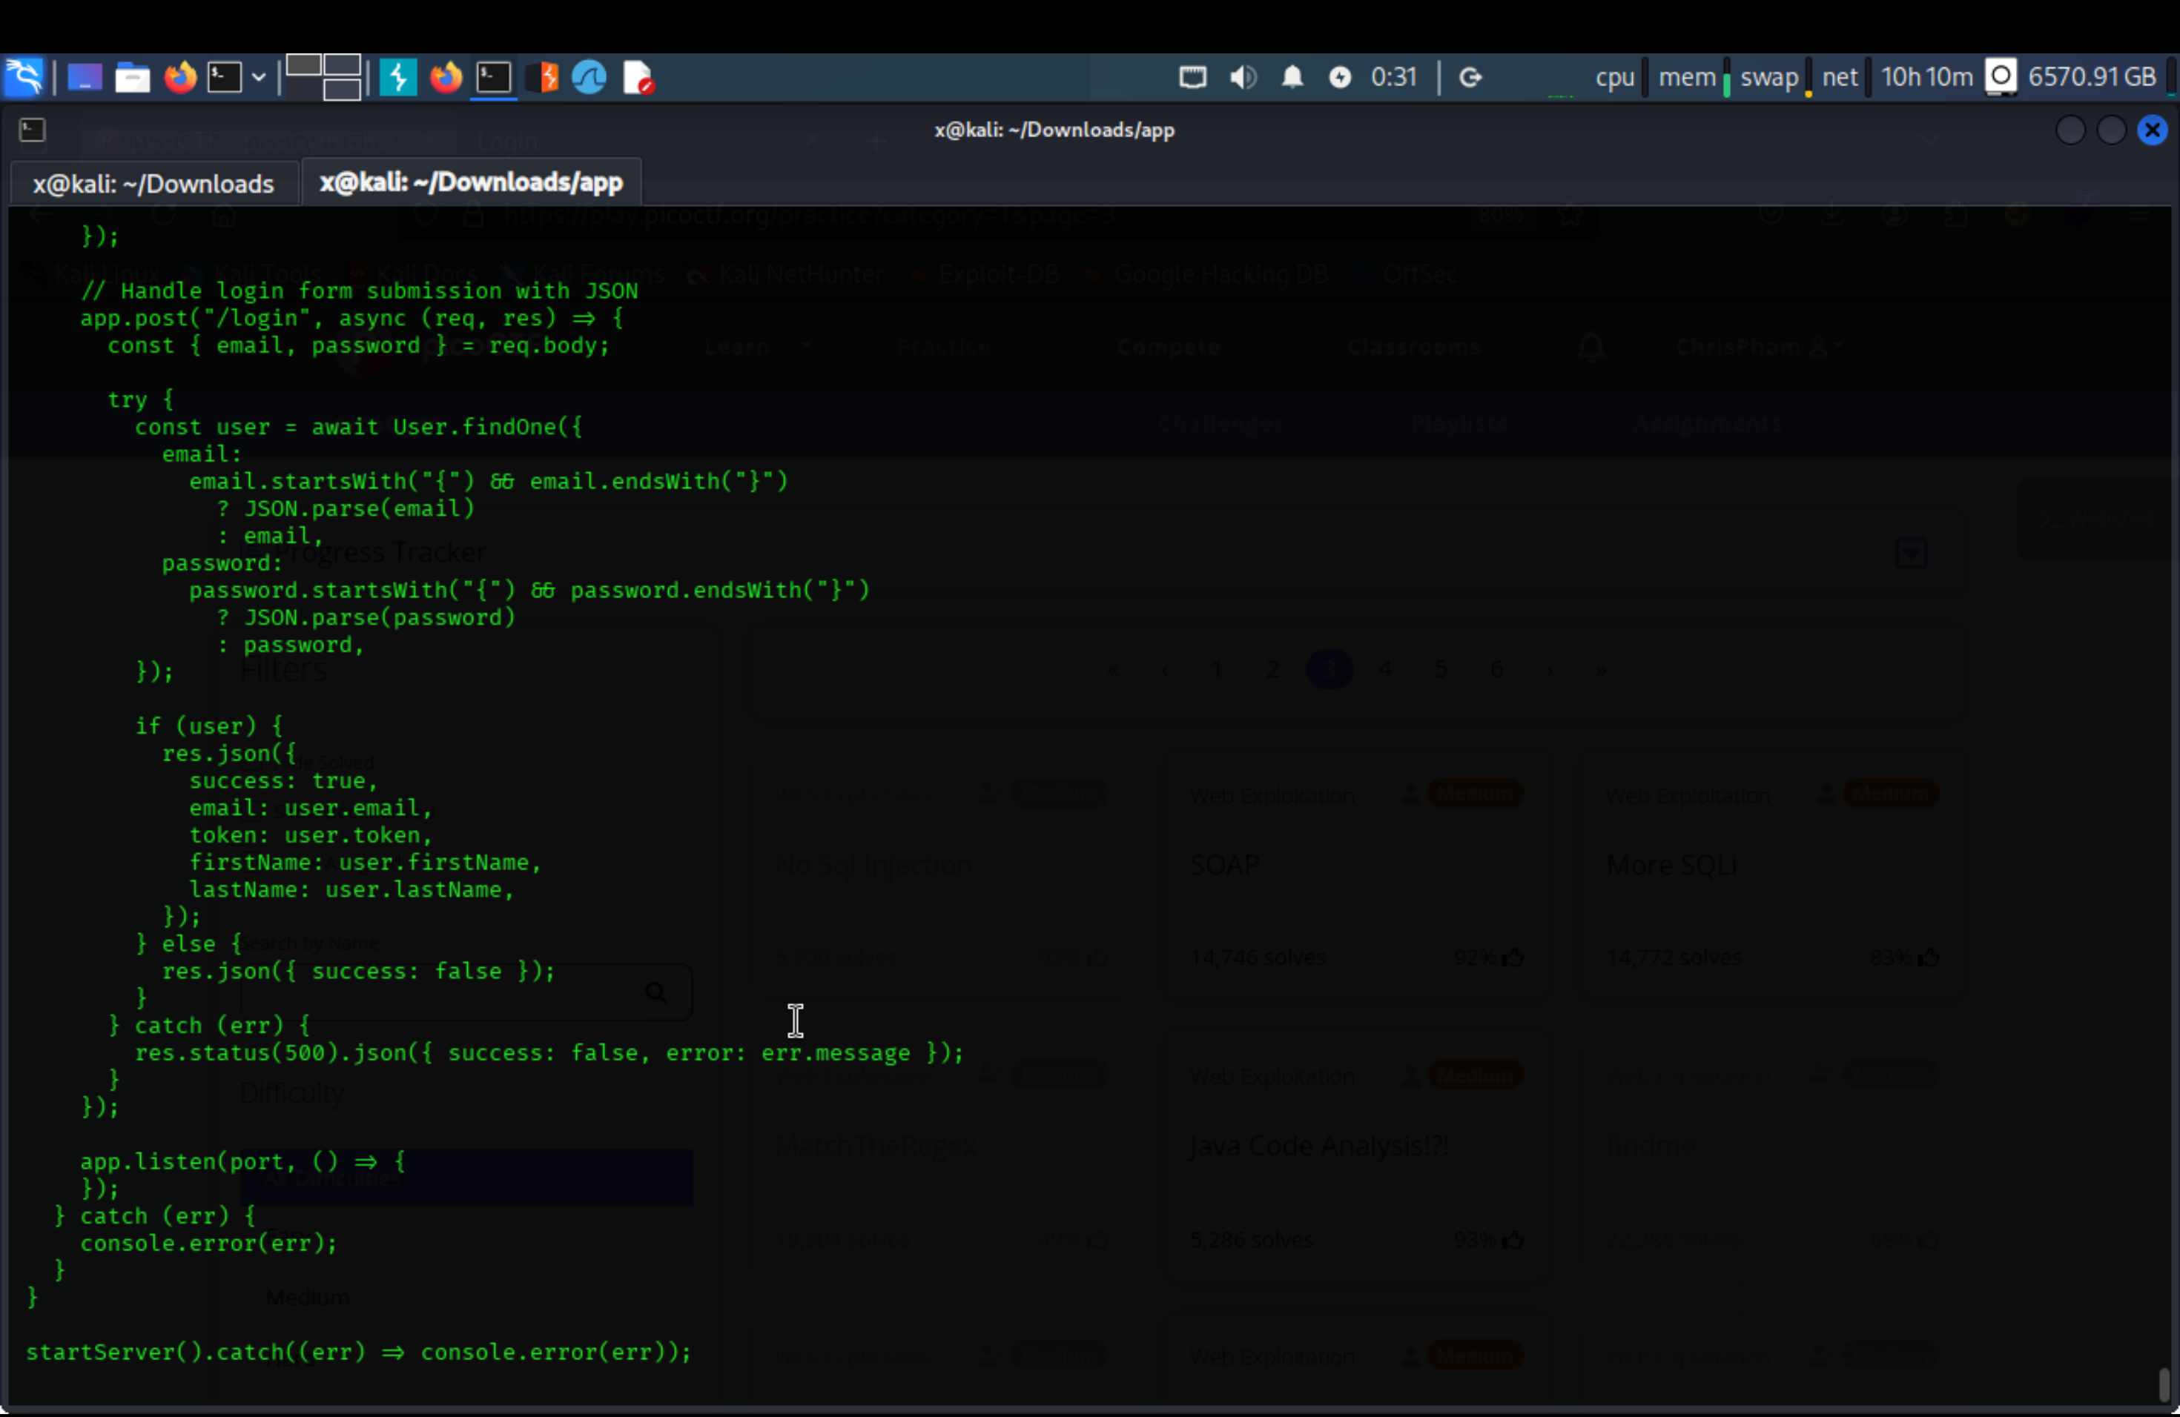Open the notifications bell icon
2180x1417 pixels.
[1292, 78]
